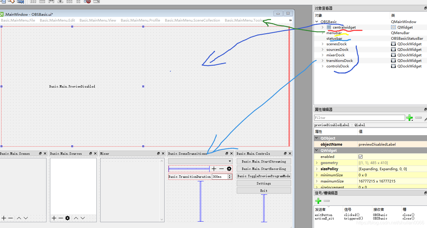Move scene up in Scenes dock
The width and height of the screenshot is (427, 228).
pos(19,218)
